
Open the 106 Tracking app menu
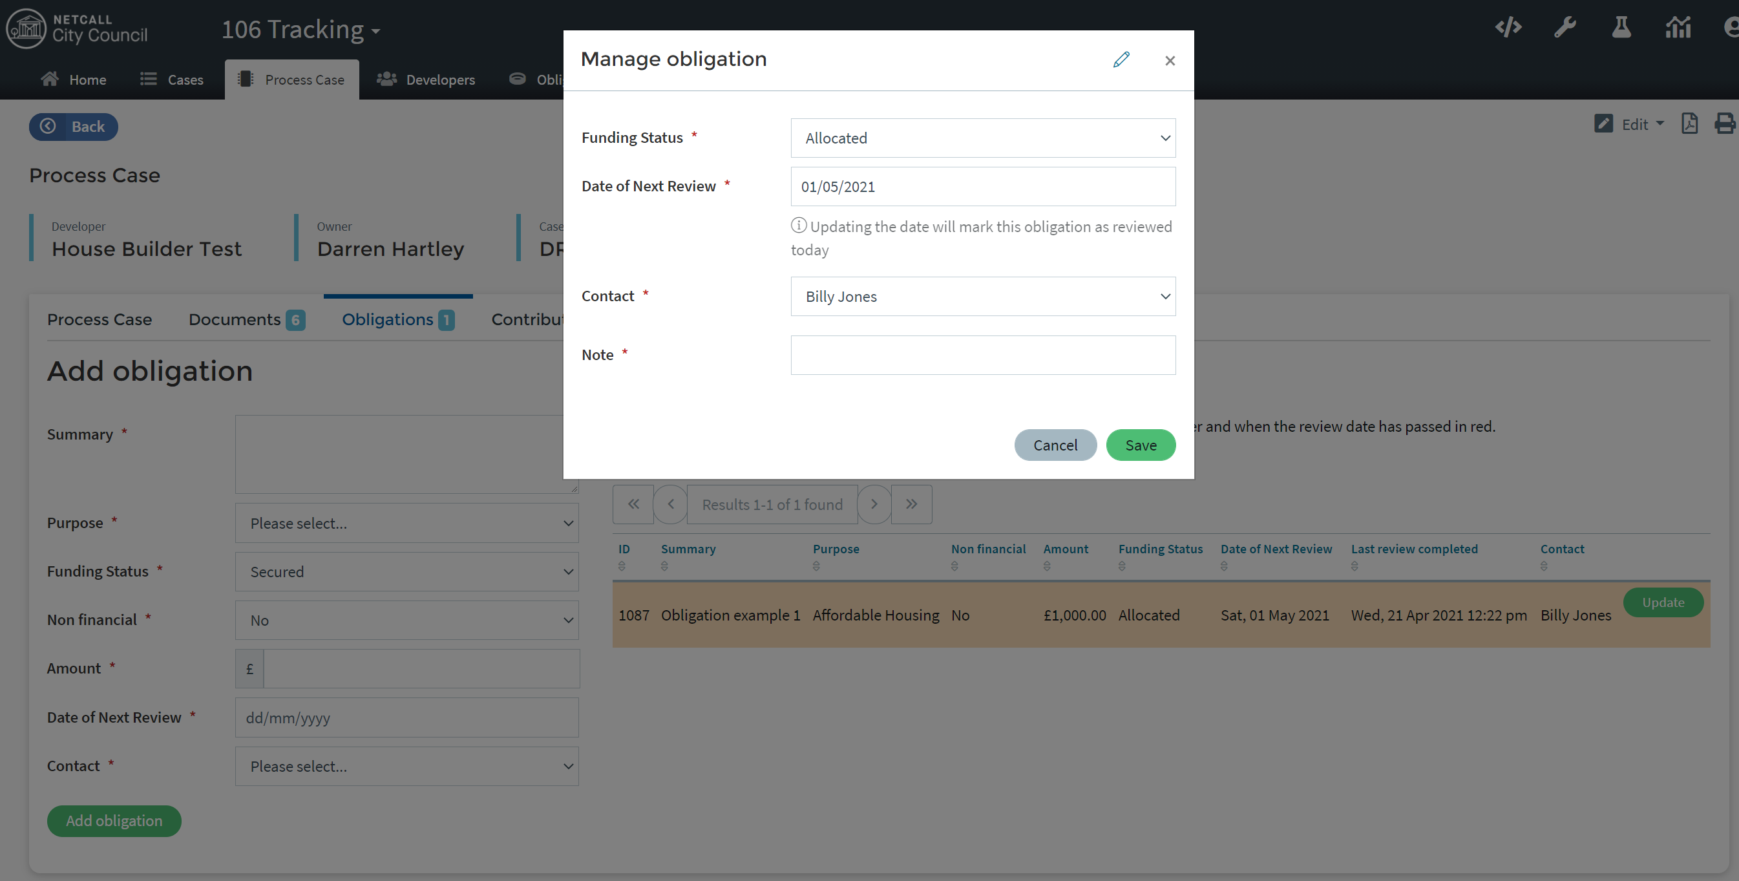click(x=300, y=30)
